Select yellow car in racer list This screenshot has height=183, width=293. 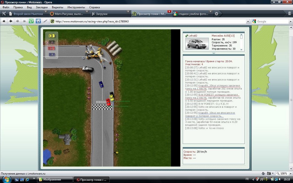pyautogui.click(x=52, y=36)
